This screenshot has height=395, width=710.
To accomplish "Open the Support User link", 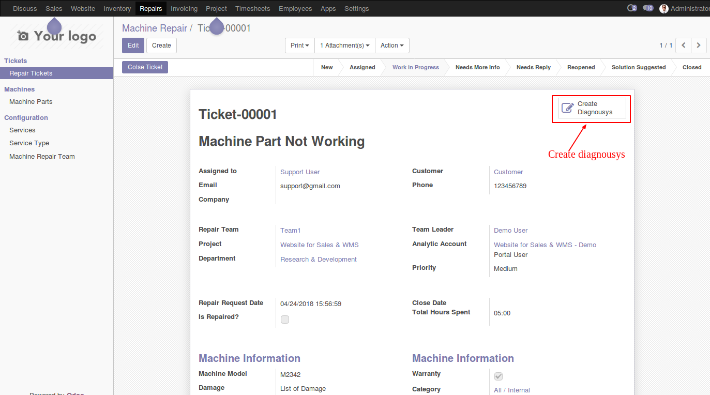I will [x=300, y=172].
